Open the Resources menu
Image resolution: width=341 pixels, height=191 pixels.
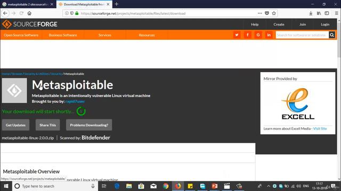147,35
